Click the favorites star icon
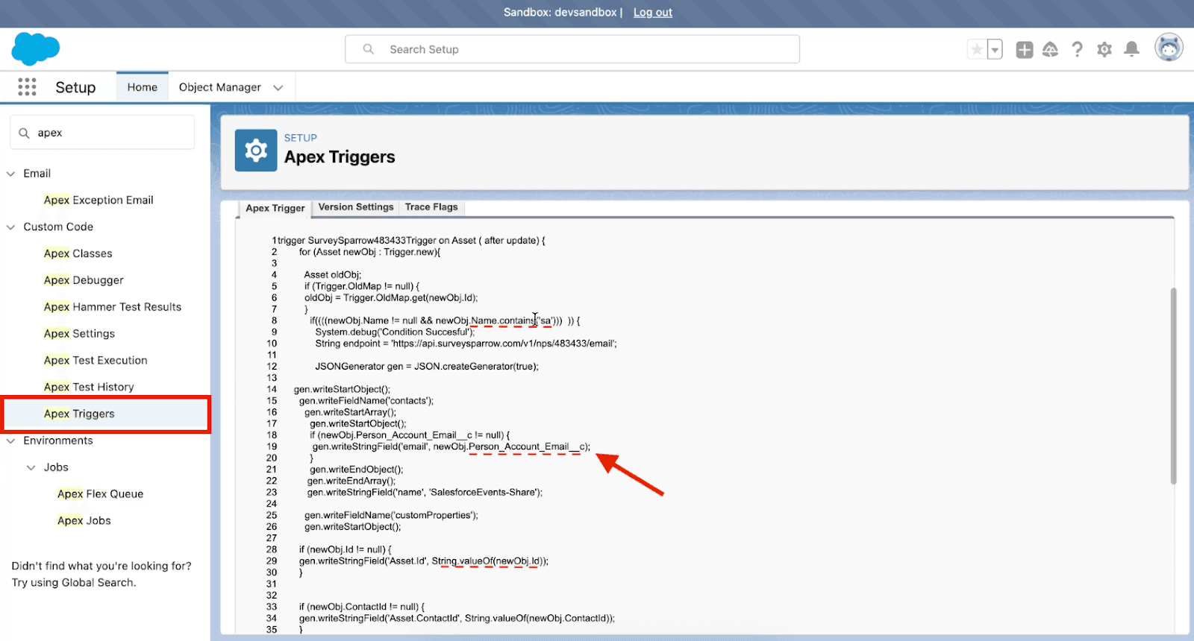The image size is (1194, 641). coord(976,50)
